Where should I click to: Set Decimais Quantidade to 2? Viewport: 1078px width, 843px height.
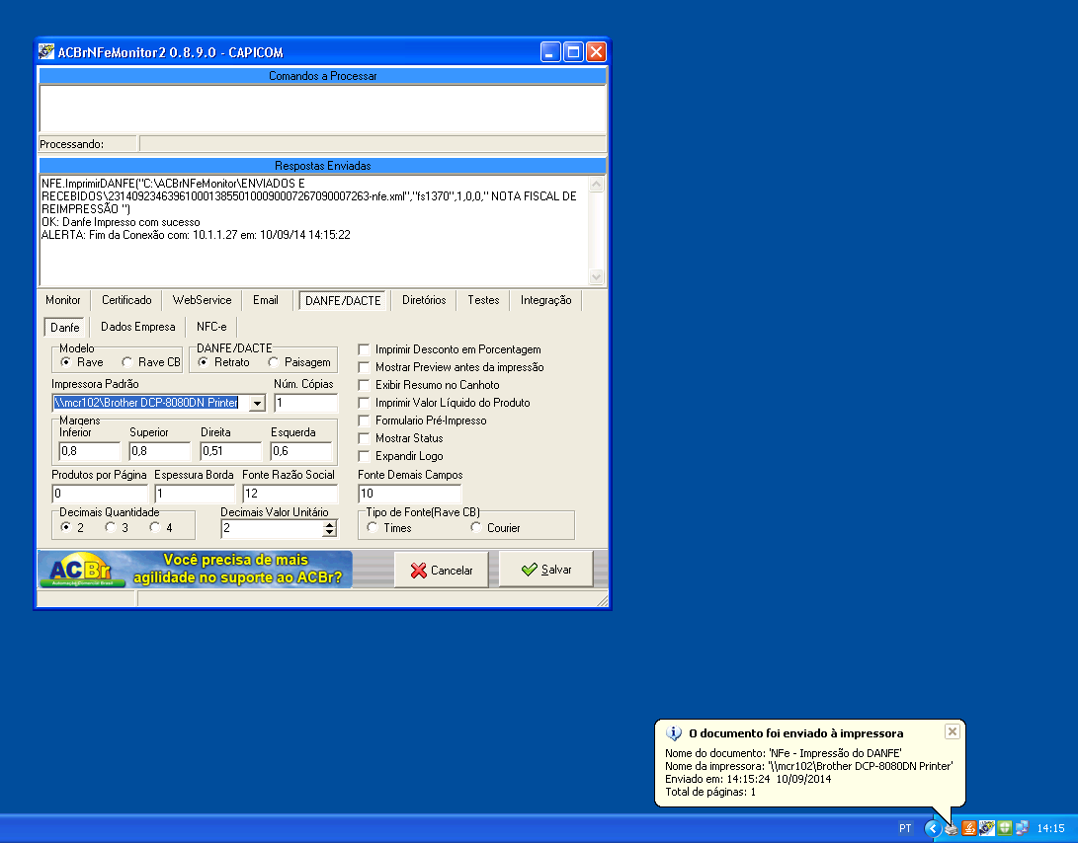(x=66, y=527)
